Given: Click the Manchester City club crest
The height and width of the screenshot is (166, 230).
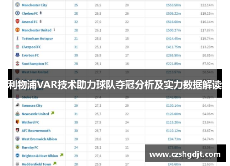Looking at the screenshot, I should click(x=17, y=5).
